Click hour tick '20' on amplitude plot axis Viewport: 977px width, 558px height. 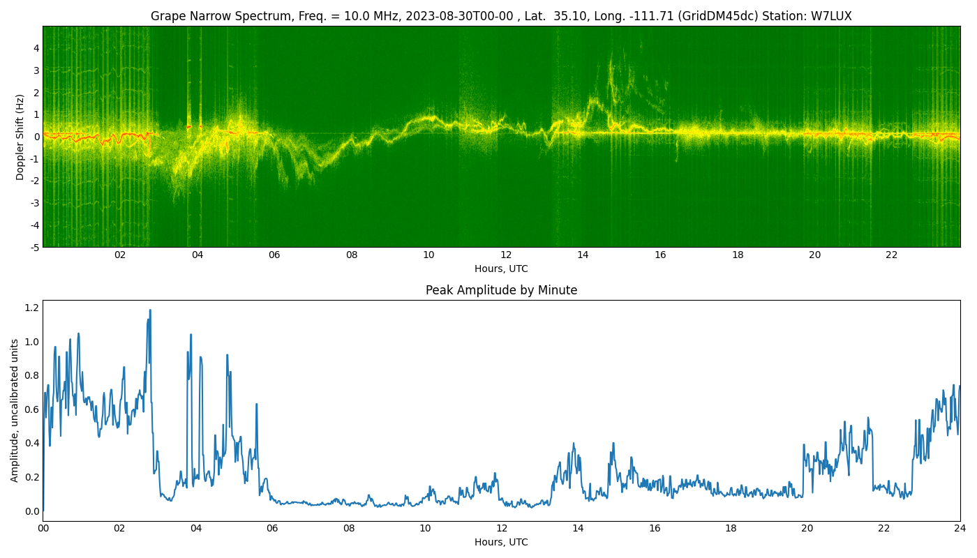[807, 529]
